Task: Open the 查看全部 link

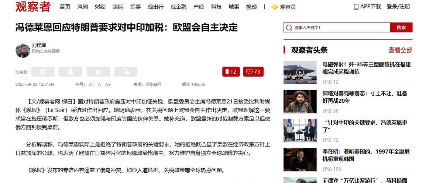Action: [400, 50]
